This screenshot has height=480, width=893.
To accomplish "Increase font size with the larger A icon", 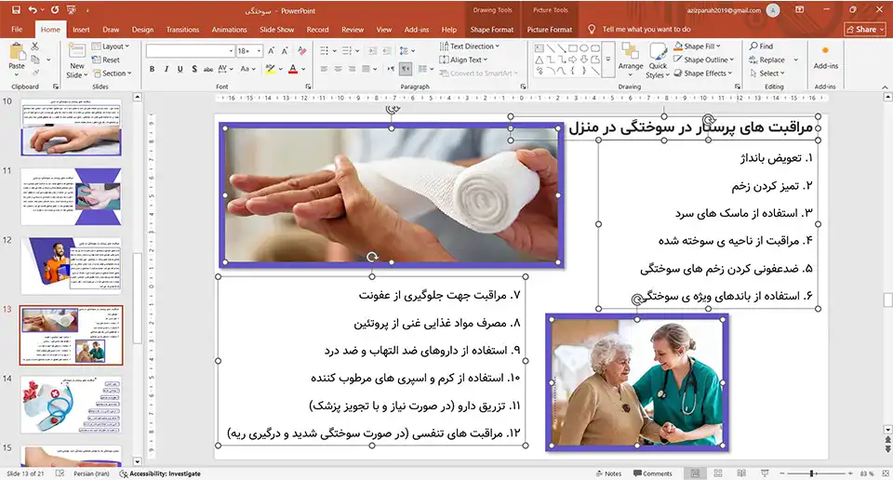I will coord(271,50).
